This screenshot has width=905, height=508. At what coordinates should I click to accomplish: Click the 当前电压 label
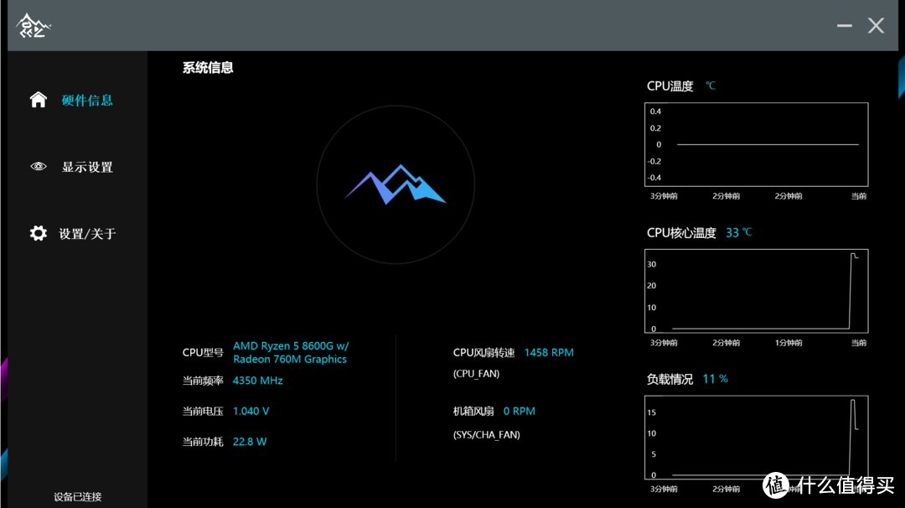pyautogui.click(x=203, y=411)
